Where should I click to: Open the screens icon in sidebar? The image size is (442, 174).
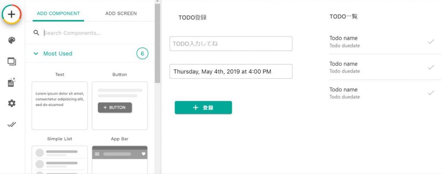click(12, 61)
